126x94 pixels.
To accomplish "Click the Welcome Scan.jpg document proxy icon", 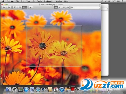I will (39, 5).
